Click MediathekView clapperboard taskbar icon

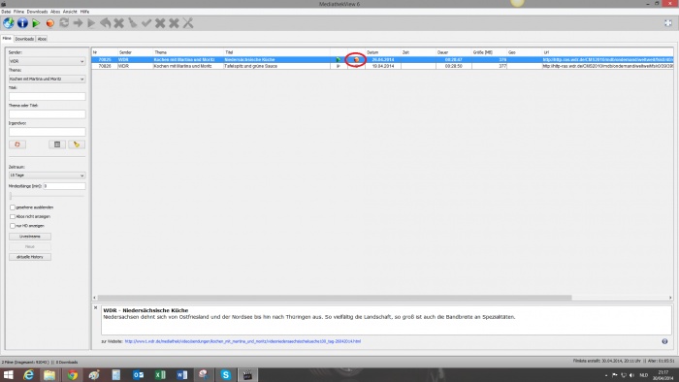(x=247, y=375)
